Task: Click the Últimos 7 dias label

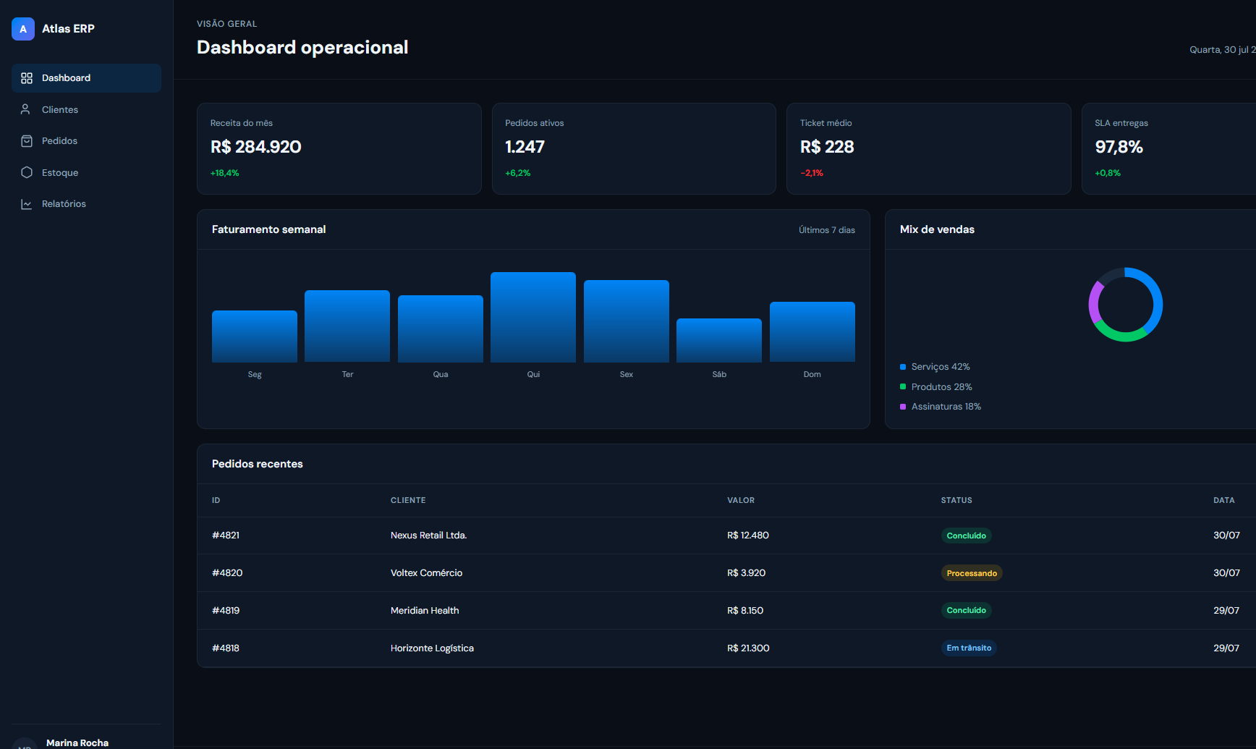Action: [x=827, y=230]
